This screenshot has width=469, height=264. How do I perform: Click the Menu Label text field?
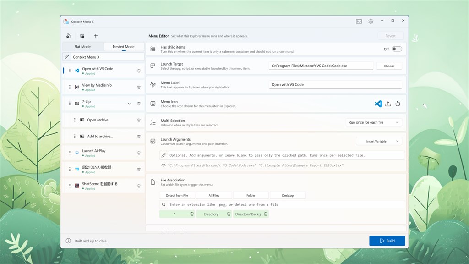click(335, 85)
